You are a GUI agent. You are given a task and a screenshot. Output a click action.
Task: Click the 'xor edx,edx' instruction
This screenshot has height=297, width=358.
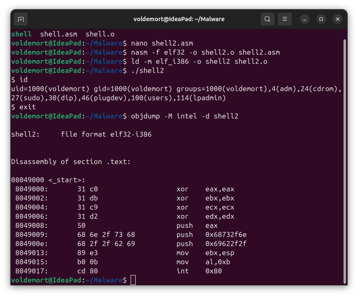pyautogui.click(x=205, y=217)
